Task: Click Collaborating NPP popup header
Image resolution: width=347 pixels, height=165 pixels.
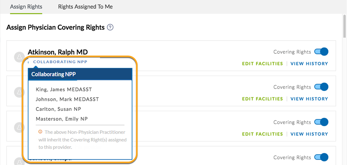Action: (80, 74)
